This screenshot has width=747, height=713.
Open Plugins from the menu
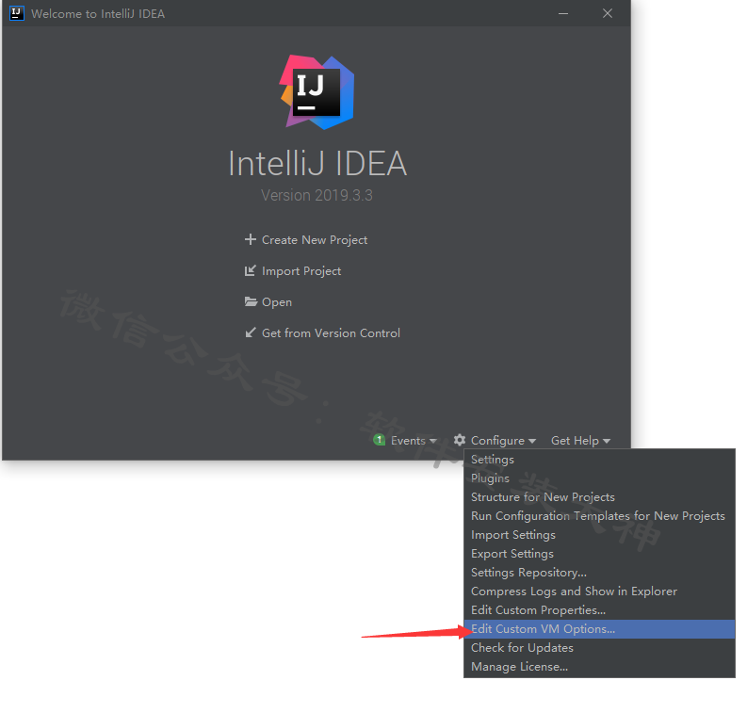pos(599,478)
